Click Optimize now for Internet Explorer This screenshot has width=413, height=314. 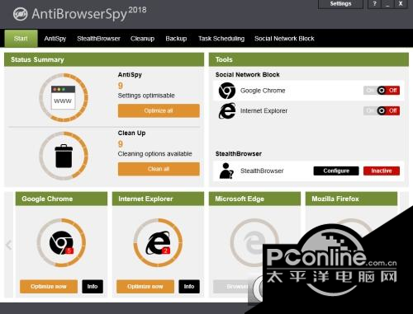(145, 287)
